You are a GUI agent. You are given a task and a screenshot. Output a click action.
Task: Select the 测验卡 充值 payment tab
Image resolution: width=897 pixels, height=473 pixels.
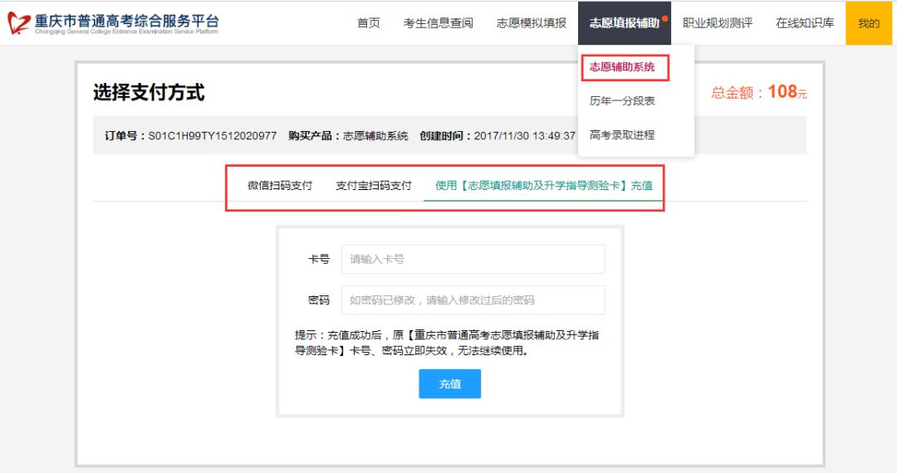click(543, 186)
